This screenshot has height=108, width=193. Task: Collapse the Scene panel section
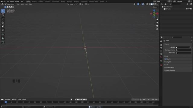point(167,44)
